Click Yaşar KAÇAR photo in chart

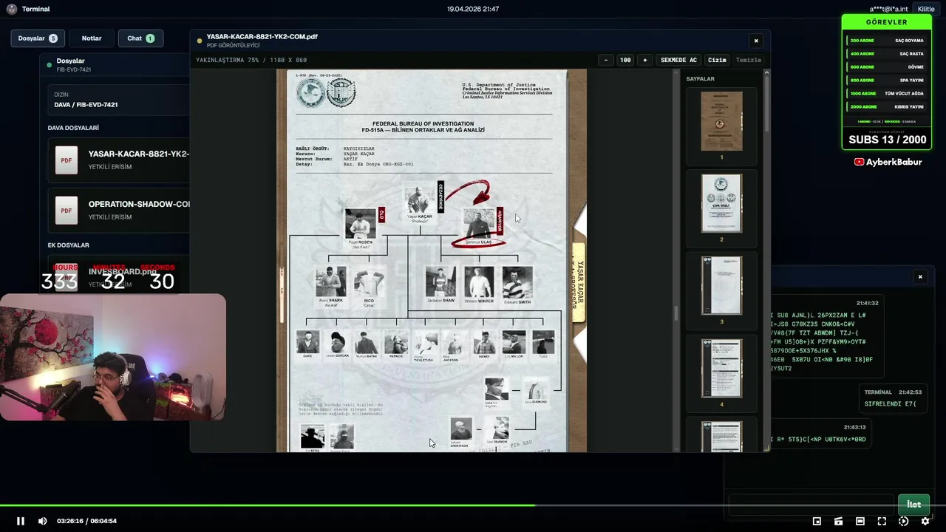pos(419,199)
